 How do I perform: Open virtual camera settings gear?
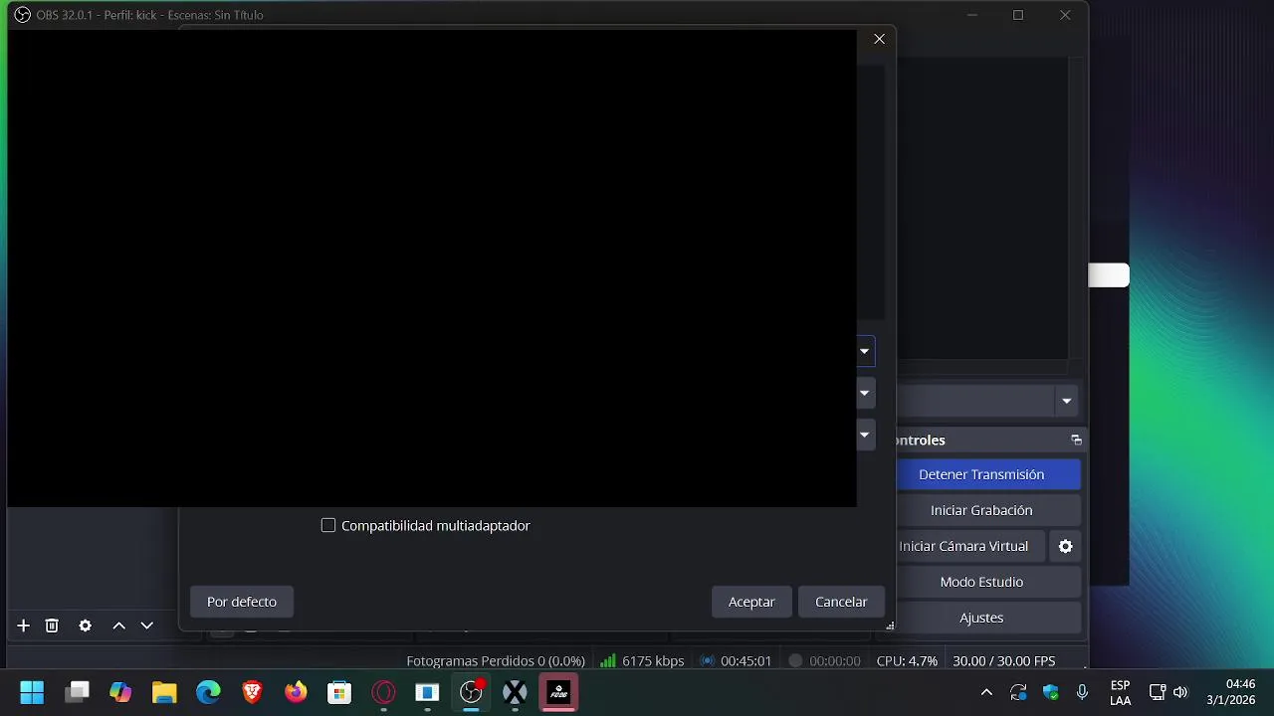(1065, 546)
